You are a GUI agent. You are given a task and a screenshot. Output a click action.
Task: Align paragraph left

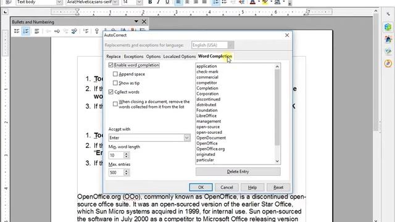[178, 2]
